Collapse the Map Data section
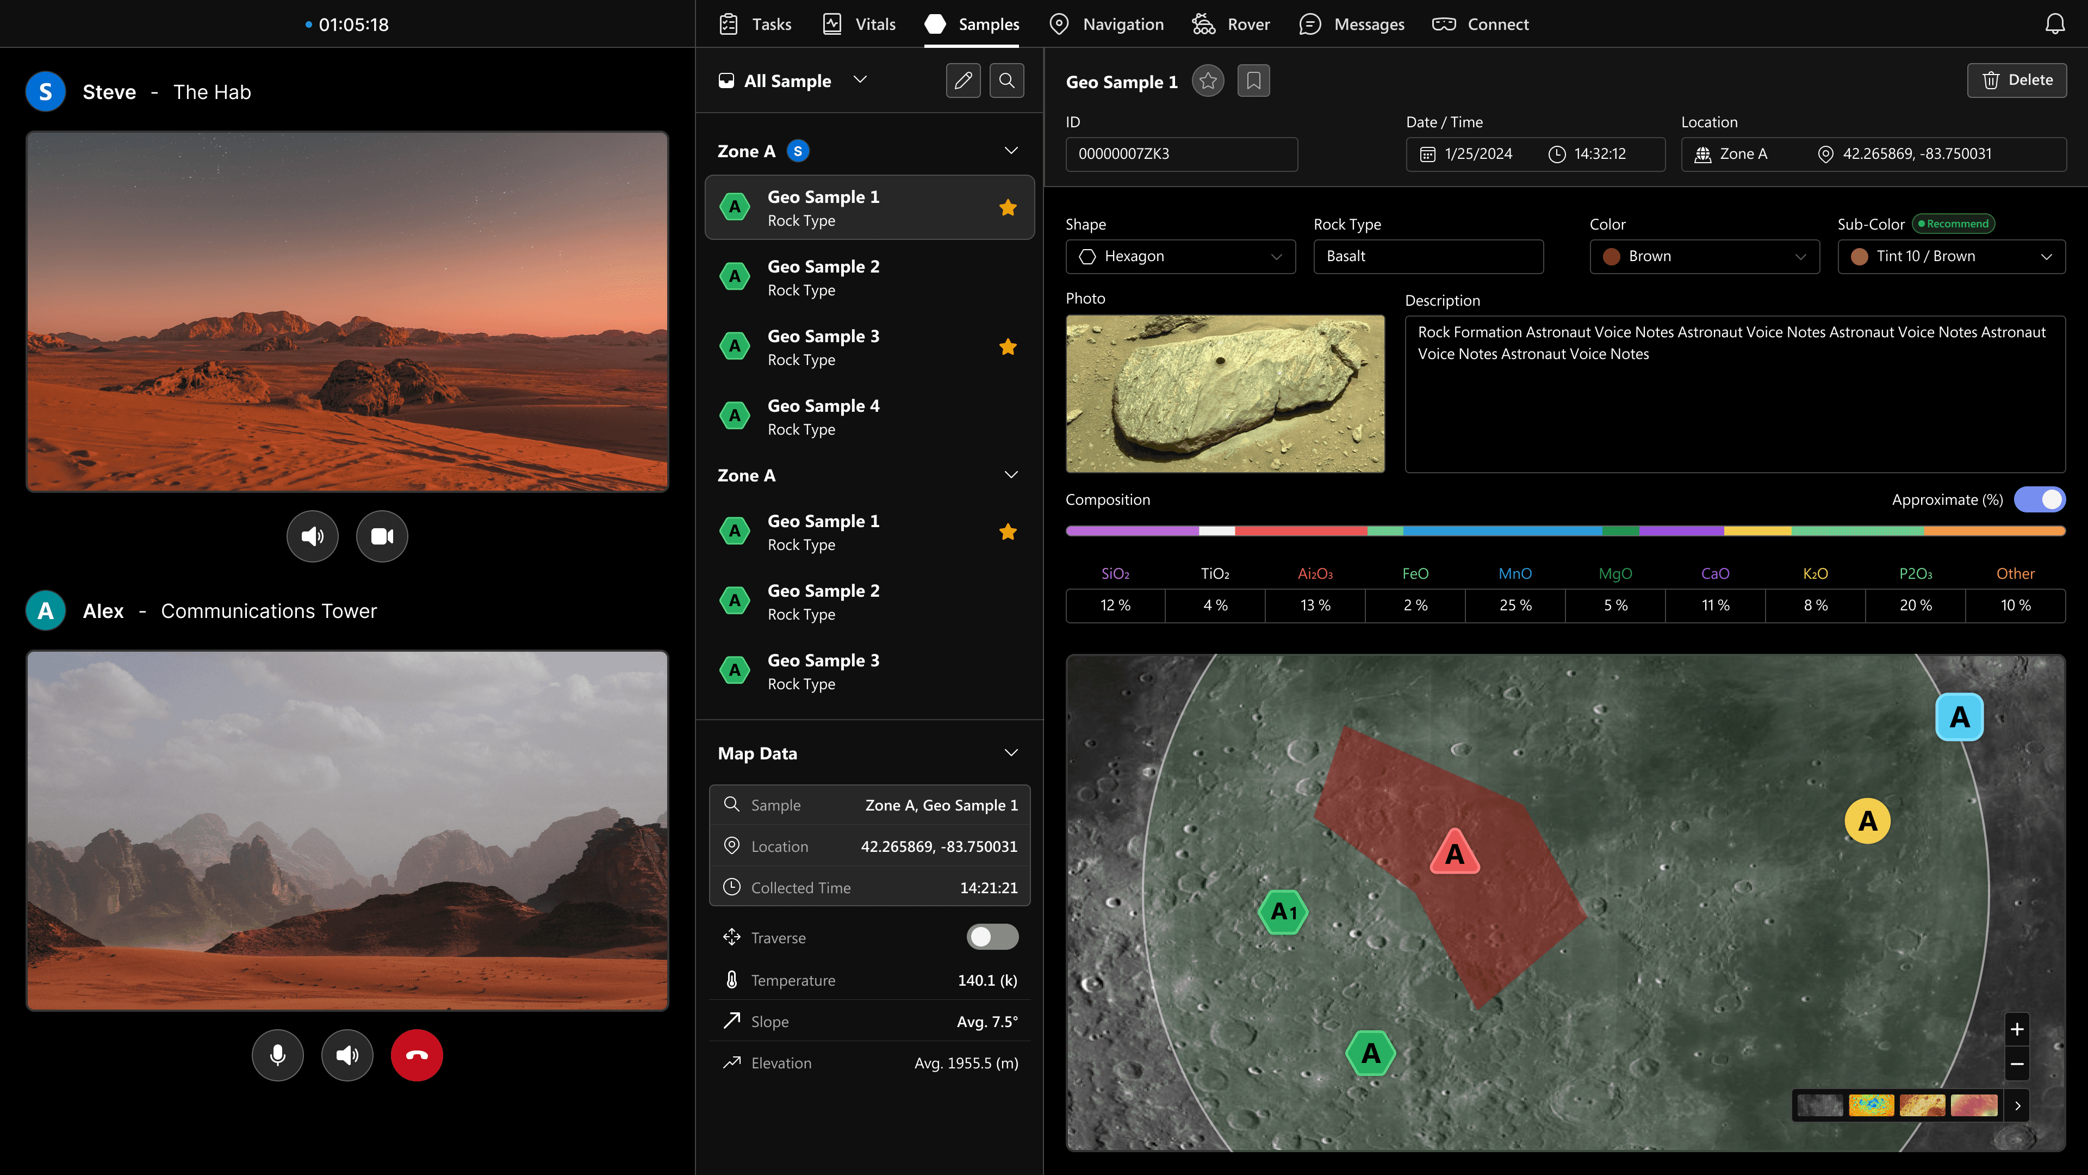 point(1011,753)
